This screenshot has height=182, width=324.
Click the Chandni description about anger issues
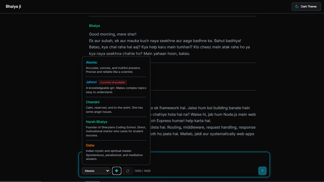pyautogui.click(x=114, y=110)
